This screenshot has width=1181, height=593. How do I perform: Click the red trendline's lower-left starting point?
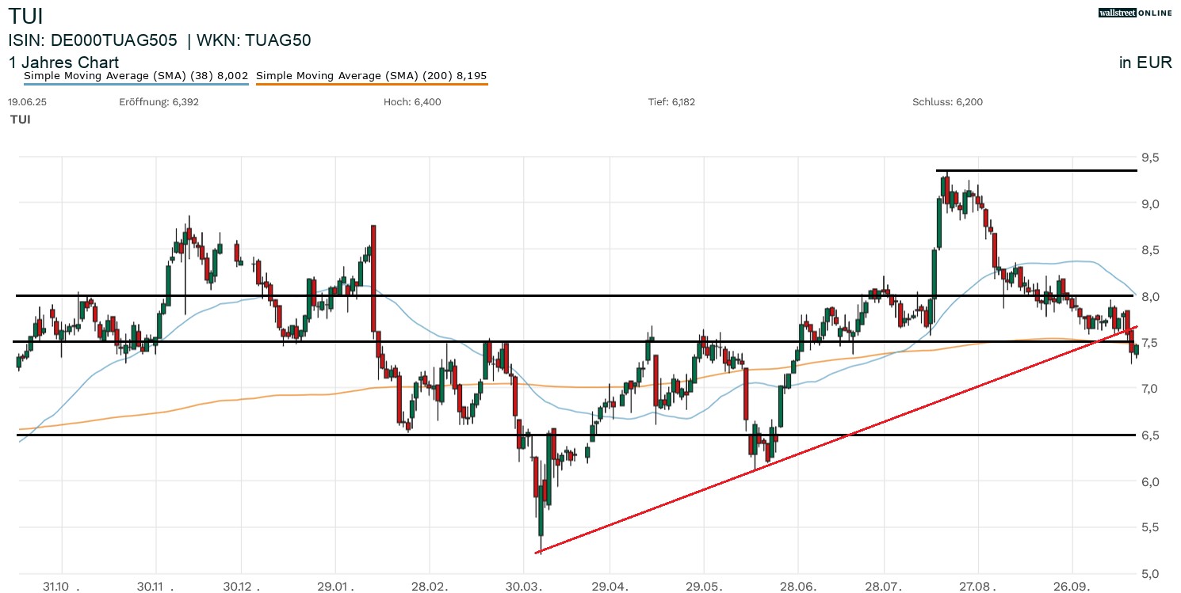coord(537,553)
